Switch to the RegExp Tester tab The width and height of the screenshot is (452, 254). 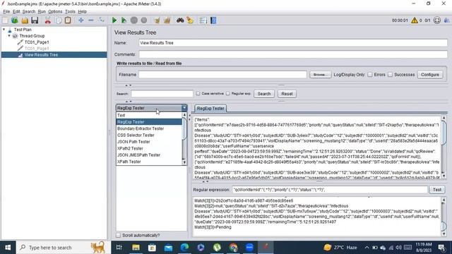(210, 109)
